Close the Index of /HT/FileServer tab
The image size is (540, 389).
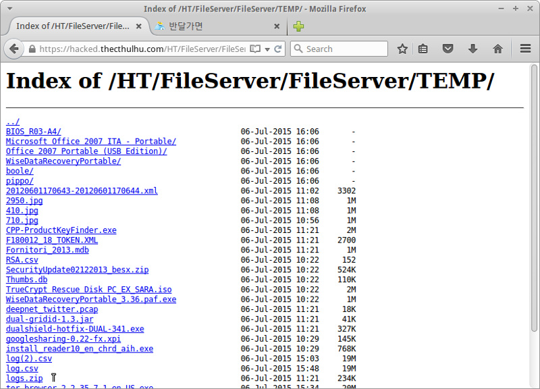click(x=139, y=26)
